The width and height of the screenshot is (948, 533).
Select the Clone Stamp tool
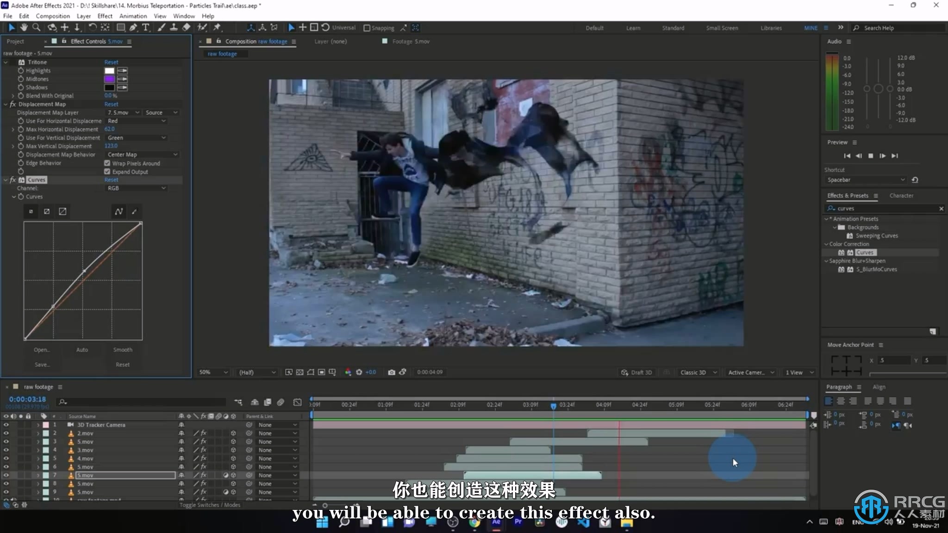(174, 28)
